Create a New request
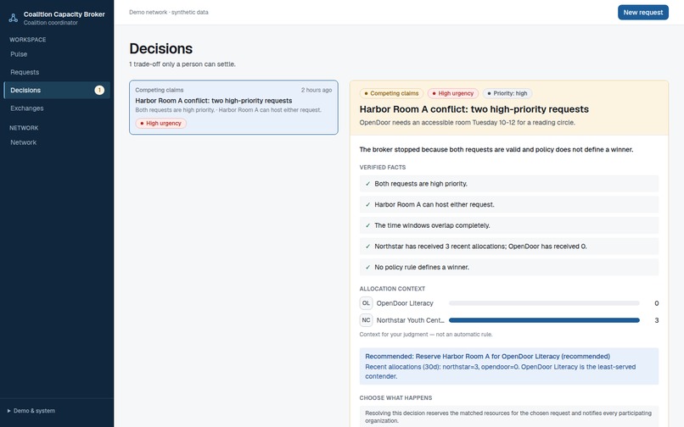This screenshot has width=684, height=427. point(643,12)
